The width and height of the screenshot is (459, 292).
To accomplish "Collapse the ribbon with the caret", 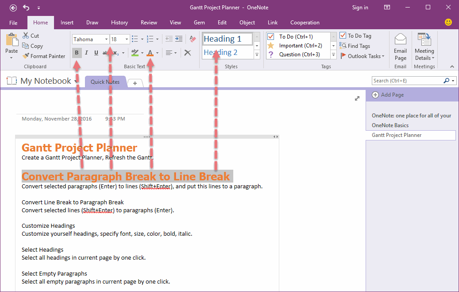I will (452, 66).
